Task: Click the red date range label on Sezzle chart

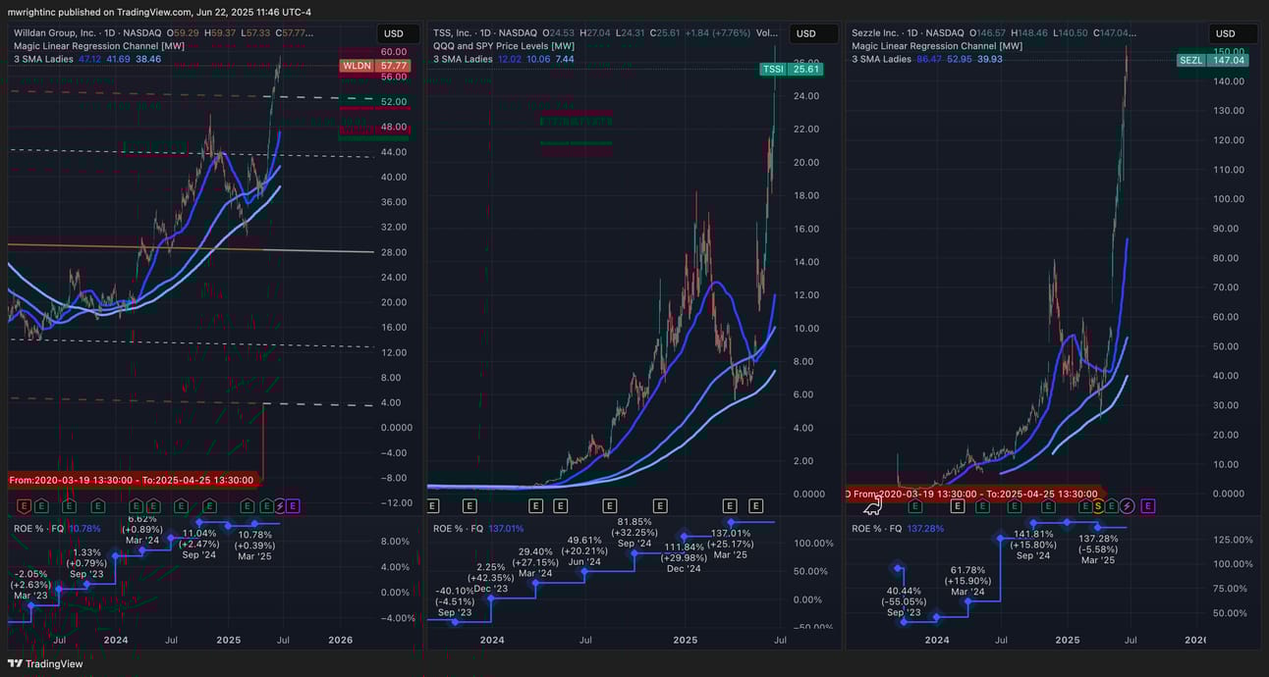Action: [x=975, y=494]
